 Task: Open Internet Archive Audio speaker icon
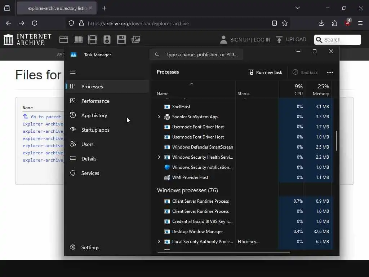pos(107,40)
